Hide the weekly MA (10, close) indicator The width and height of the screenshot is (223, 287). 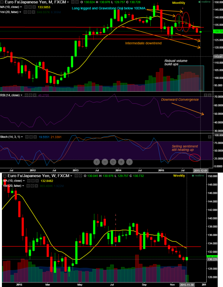click(29, 181)
